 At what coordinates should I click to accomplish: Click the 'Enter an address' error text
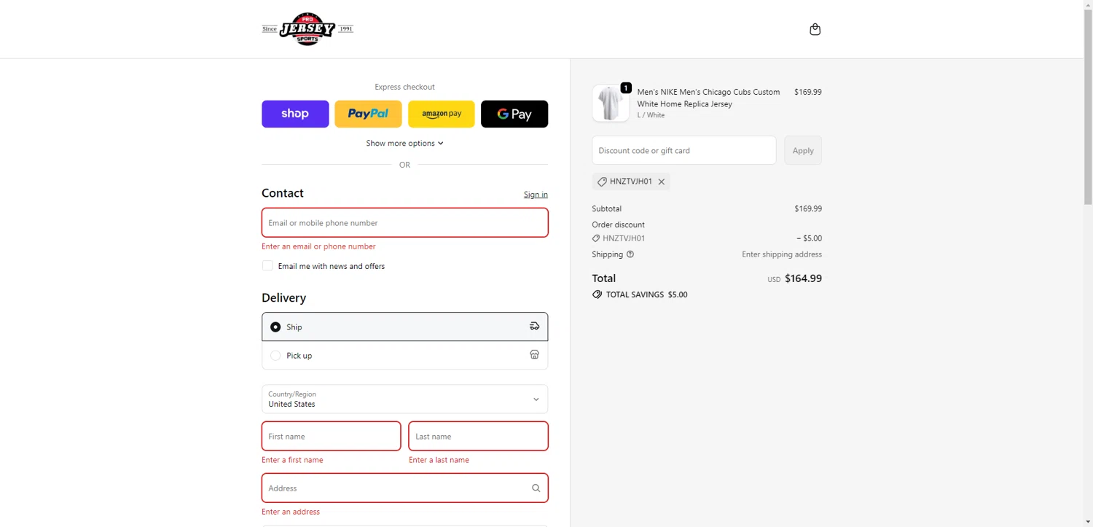(291, 512)
